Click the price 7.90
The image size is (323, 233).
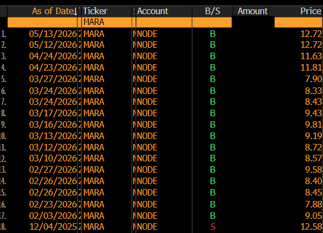[x=314, y=79]
